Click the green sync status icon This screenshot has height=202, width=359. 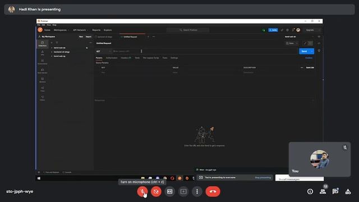click(x=264, y=30)
